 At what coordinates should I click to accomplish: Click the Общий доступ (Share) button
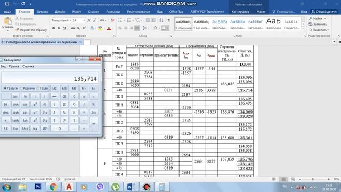pyautogui.click(x=324, y=12)
